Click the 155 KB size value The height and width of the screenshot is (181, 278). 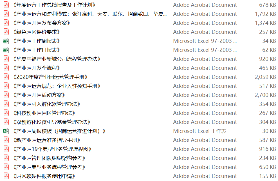click(x=267, y=176)
